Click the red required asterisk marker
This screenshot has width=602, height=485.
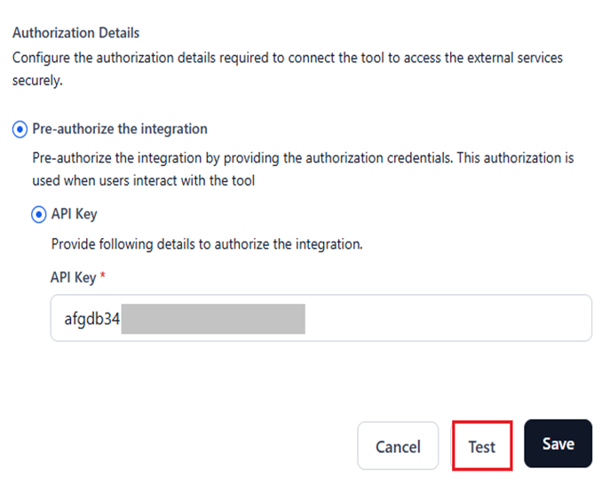click(102, 277)
